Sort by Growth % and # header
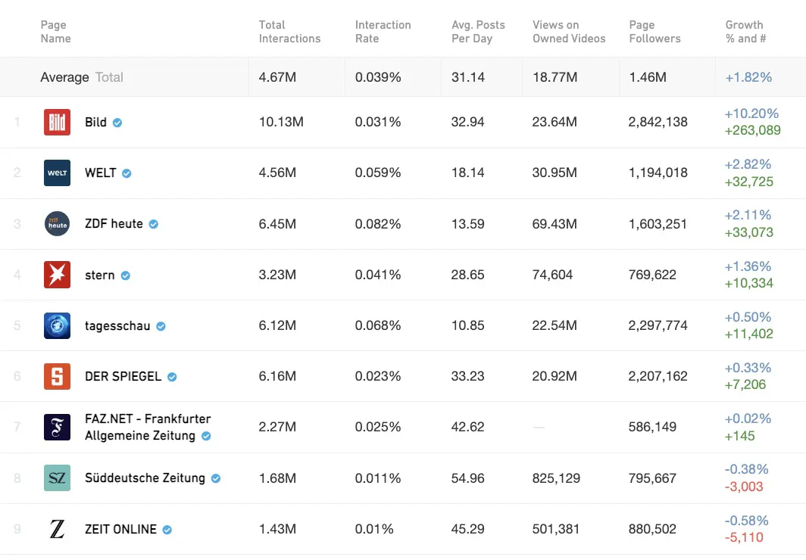This screenshot has width=806, height=560. pos(745,32)
